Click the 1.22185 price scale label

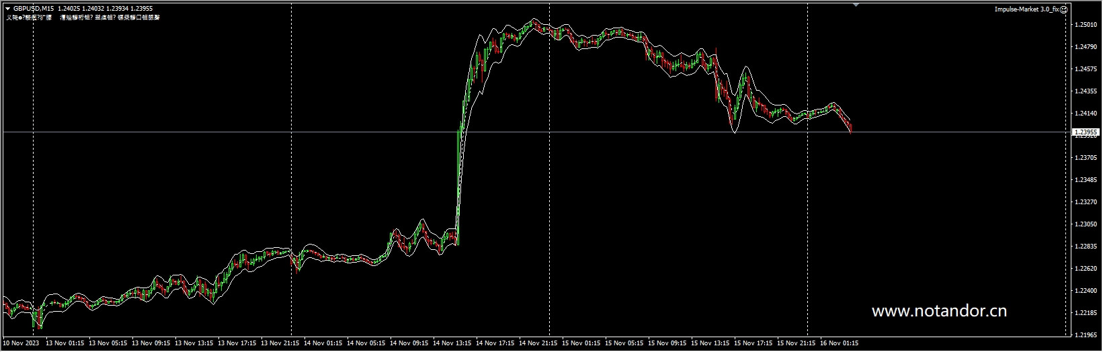pos(1086,313)
